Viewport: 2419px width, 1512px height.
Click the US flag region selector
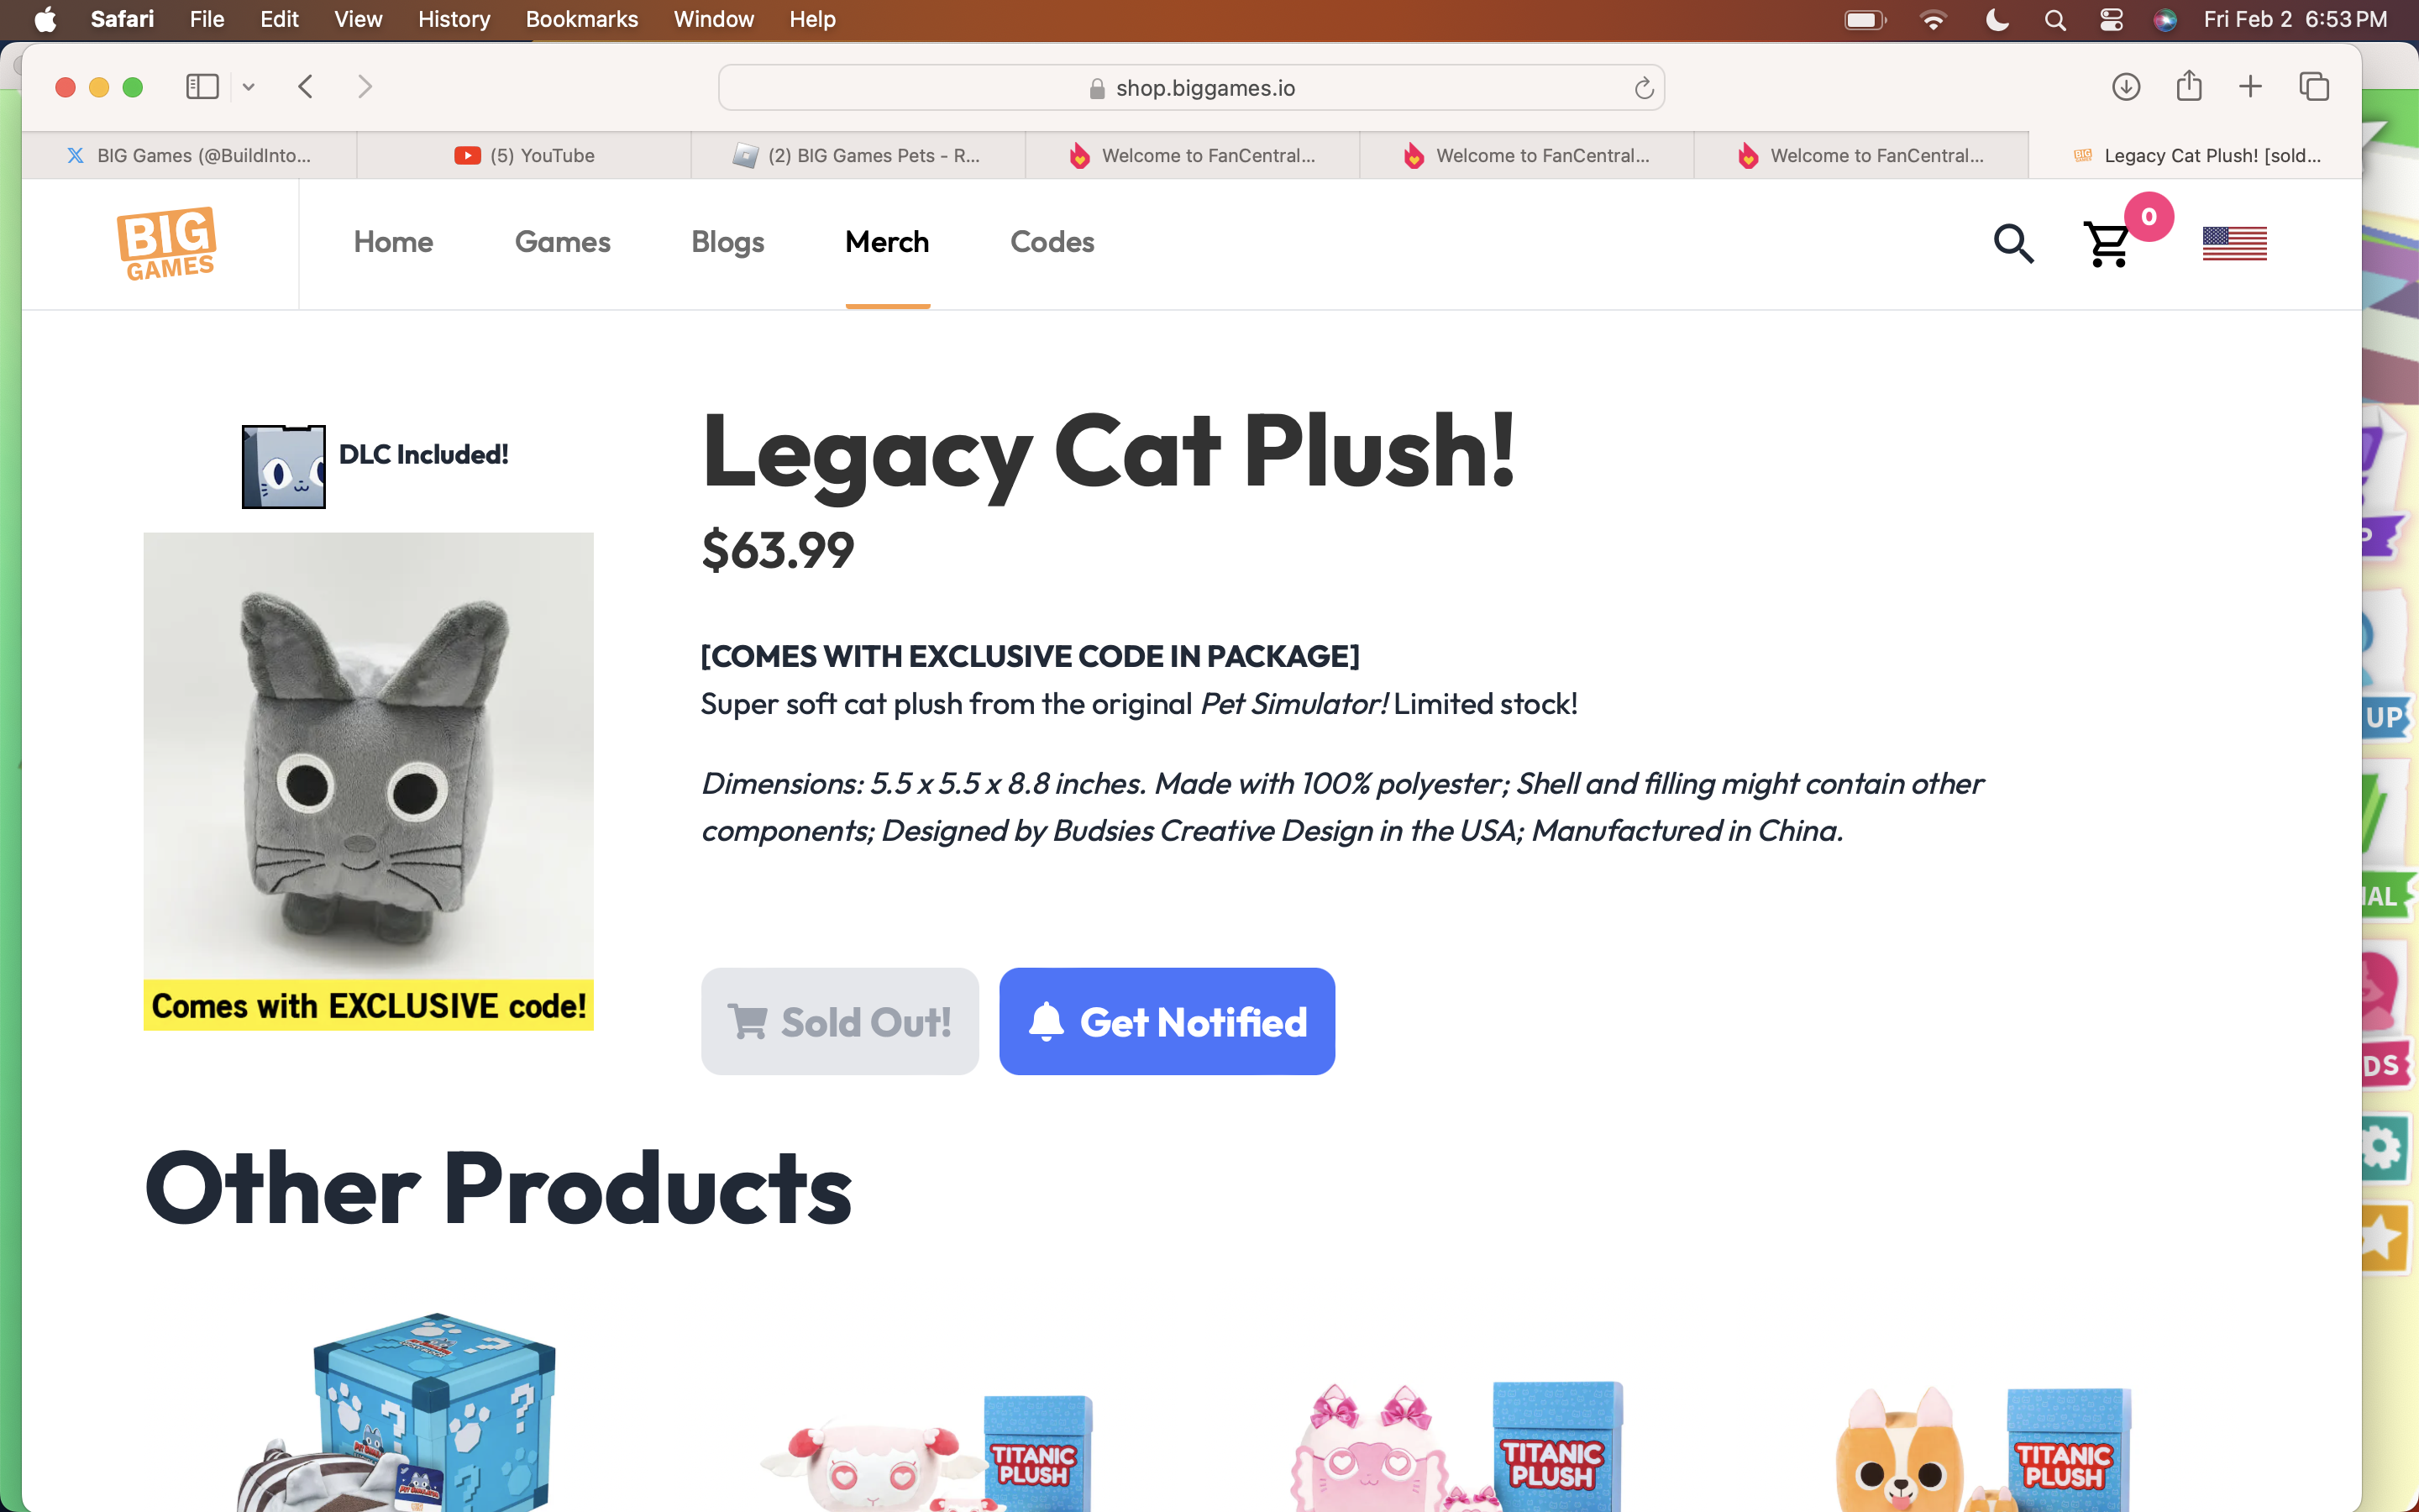click(x=2234, y=243)
